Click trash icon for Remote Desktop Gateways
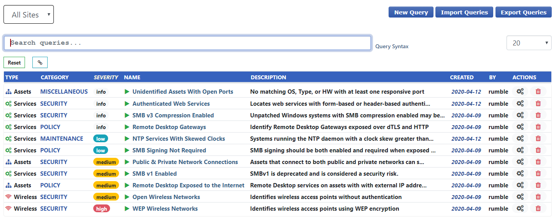 pyautogui.click(x=538, y=127)
